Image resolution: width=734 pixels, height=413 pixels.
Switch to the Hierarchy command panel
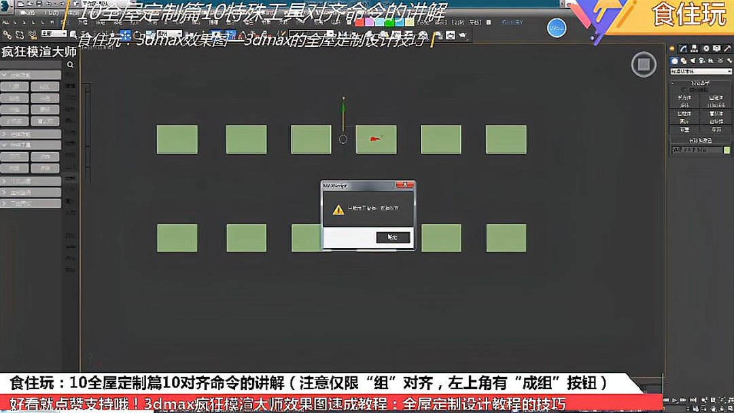[693, 48]
